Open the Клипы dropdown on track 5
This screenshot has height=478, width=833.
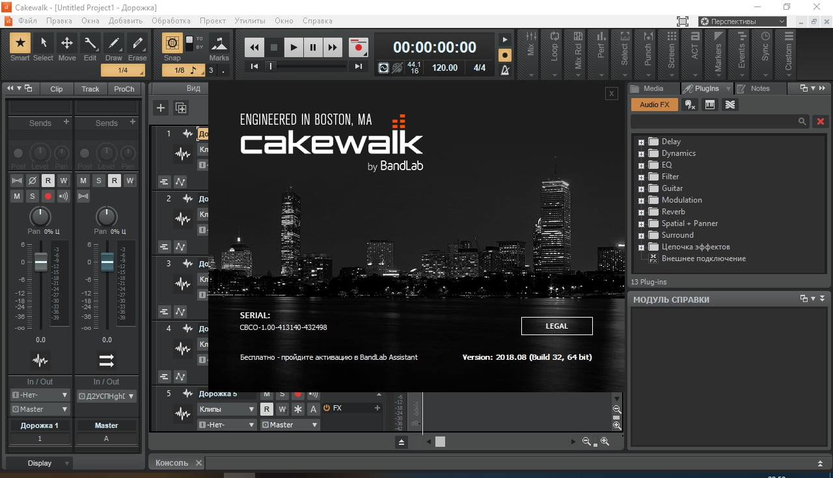pyautogui.click(x=226, y=409)
